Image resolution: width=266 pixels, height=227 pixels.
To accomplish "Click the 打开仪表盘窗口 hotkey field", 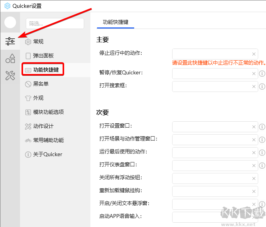I will point(215,166).
